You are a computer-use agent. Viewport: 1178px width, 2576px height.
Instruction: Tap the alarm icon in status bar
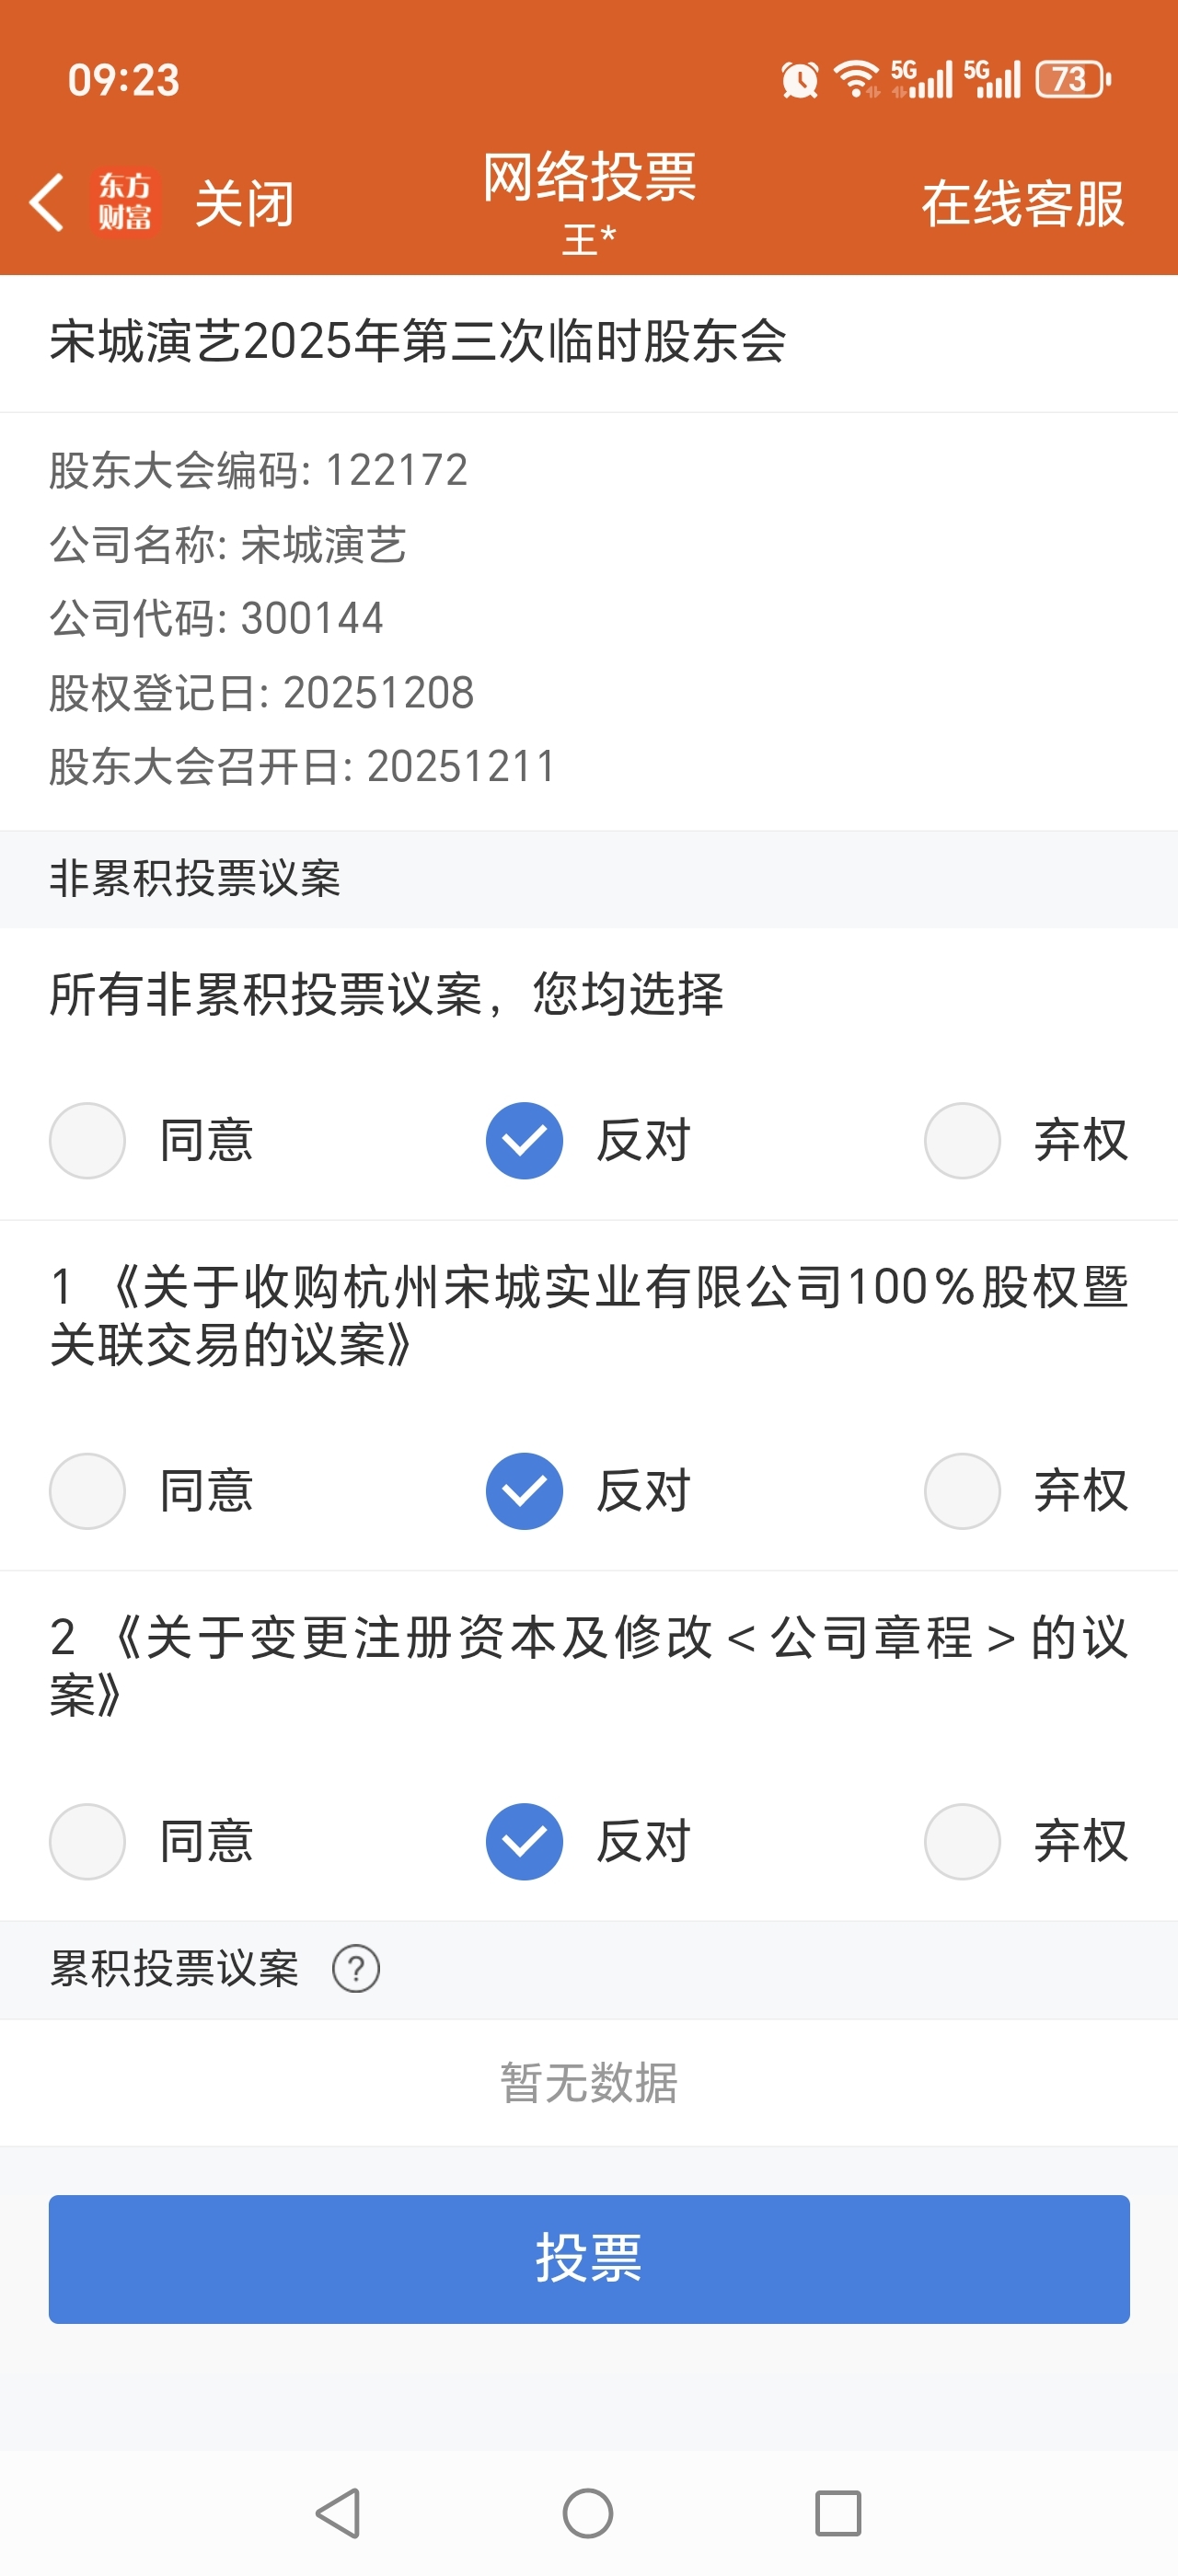point(799,80)
